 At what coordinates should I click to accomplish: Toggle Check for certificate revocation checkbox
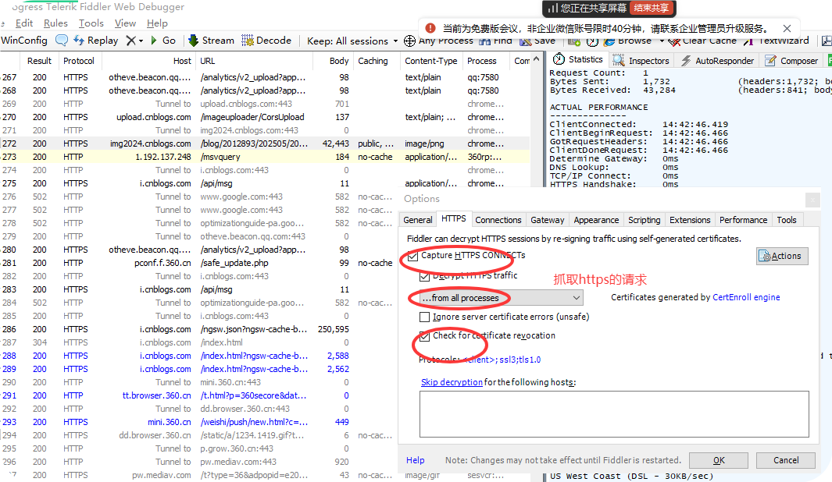(x=424, y=336)
